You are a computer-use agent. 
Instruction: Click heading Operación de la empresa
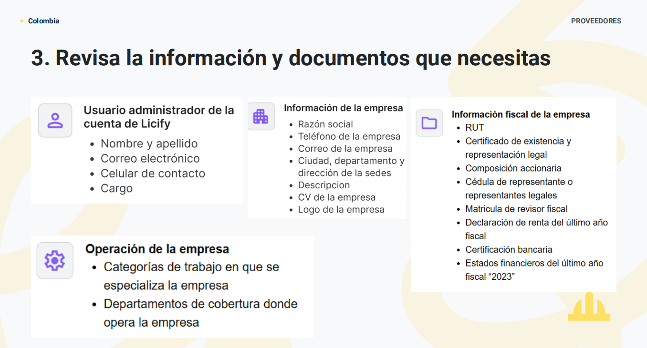[x=157, y=249]
